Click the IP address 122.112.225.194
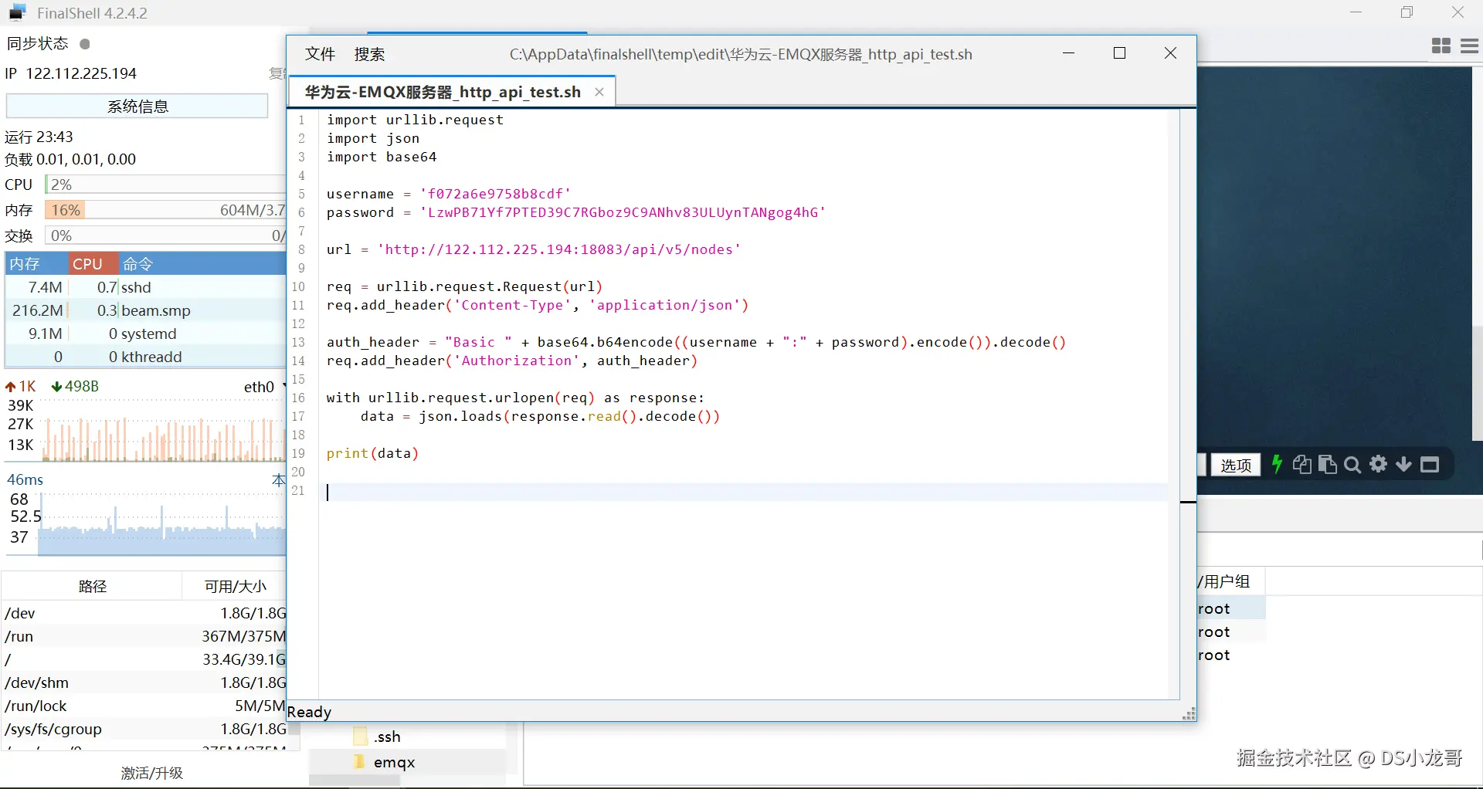The width and height of the screenshot is (1483, 789). 81,73
